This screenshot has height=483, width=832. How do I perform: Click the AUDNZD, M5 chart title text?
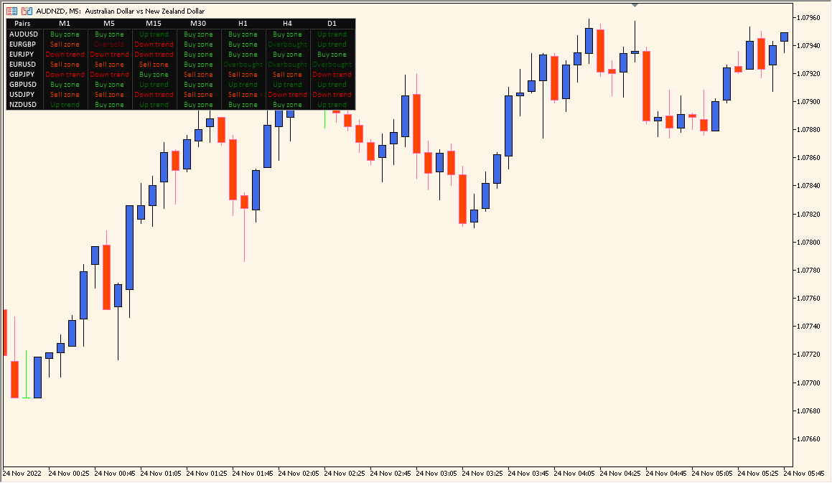[x=57, y=11]
